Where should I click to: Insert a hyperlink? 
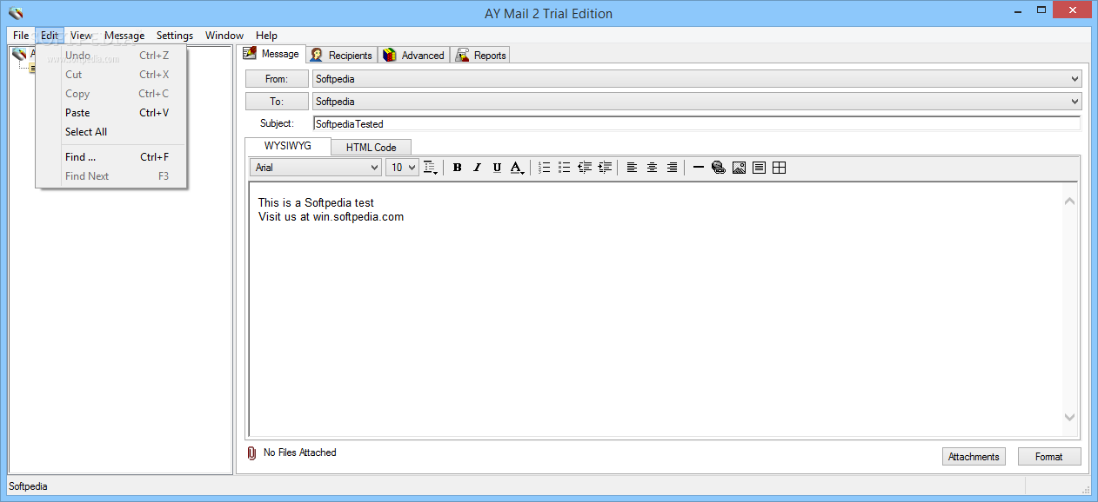point(719,168)
